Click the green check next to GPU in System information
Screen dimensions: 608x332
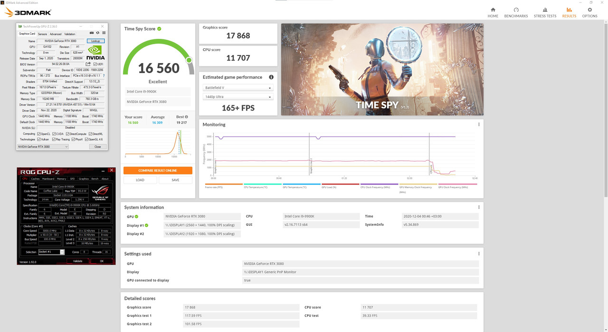(136, 216)
